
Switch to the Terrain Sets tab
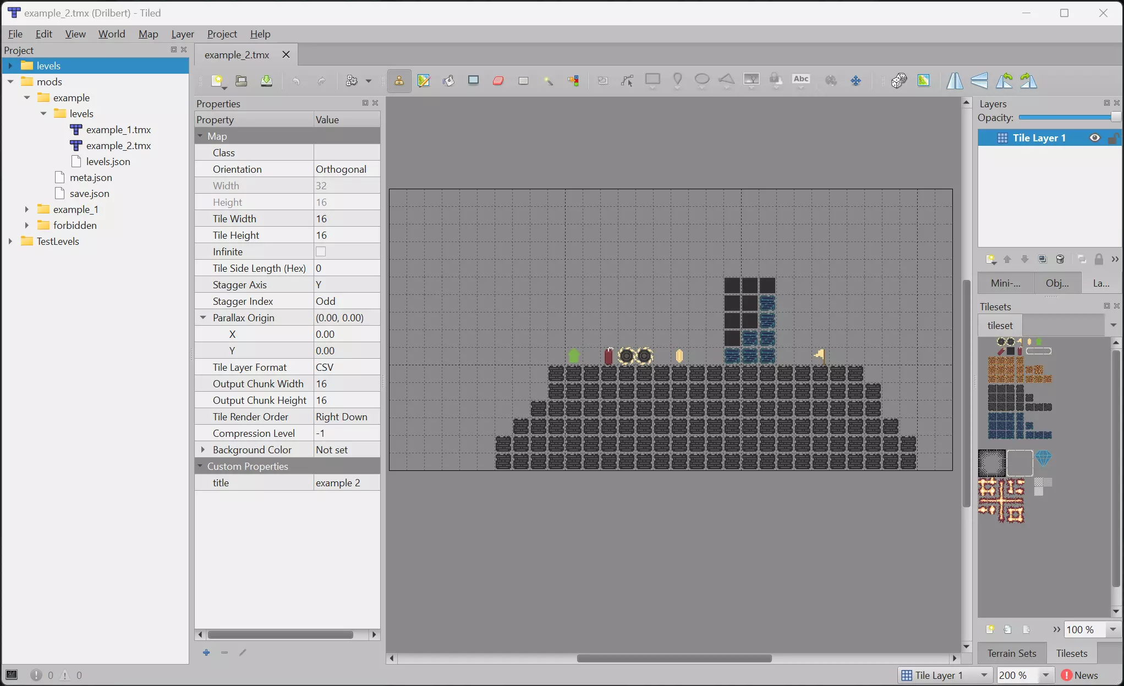[1011, 653]
